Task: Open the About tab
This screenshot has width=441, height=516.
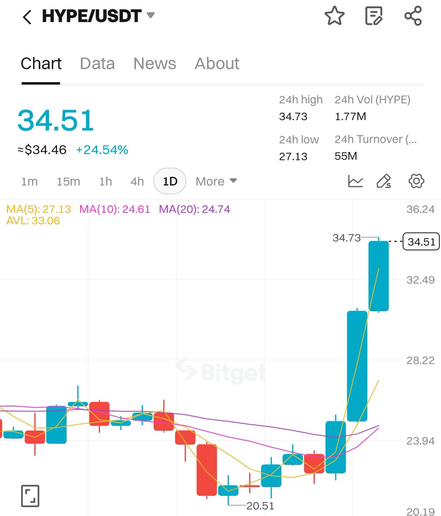Action: pos(217,64)
